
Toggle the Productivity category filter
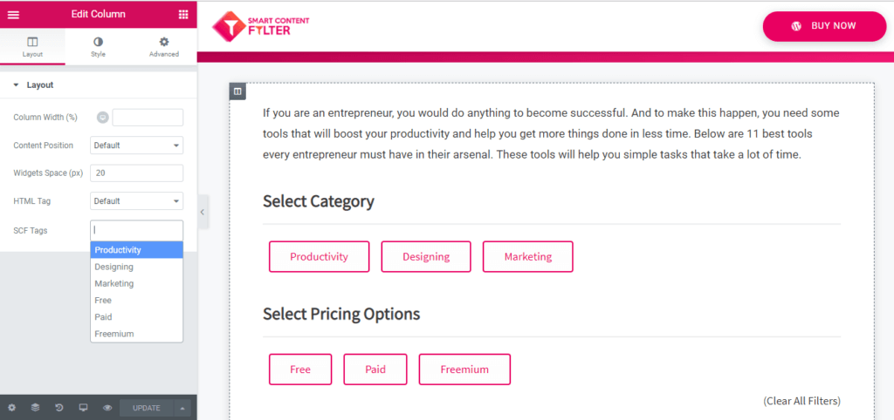[319, 257]
